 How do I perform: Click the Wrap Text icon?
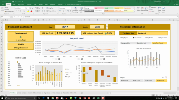47,8
